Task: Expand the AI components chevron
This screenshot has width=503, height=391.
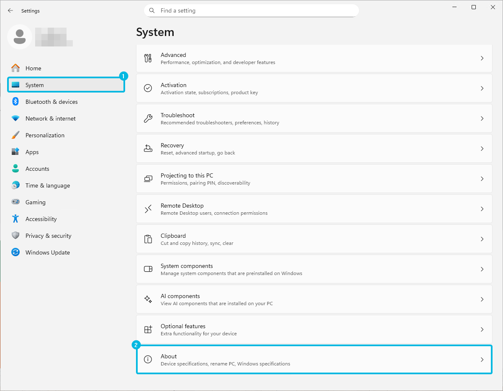Action: (482, 299)
